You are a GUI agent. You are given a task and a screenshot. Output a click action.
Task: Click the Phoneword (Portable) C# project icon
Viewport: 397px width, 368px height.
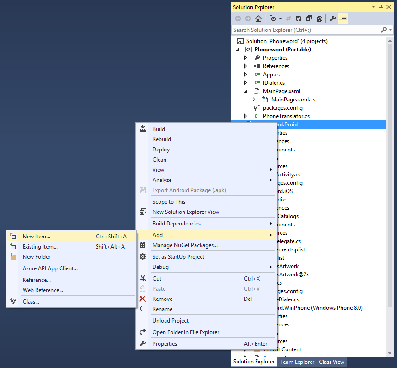click(x=249, y=50)
